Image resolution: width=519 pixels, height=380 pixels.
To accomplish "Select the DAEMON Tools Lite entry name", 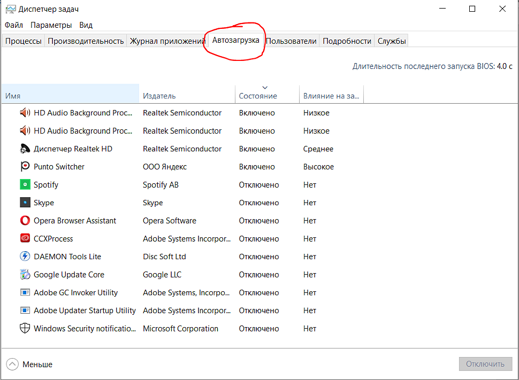I will coord(67,257).
